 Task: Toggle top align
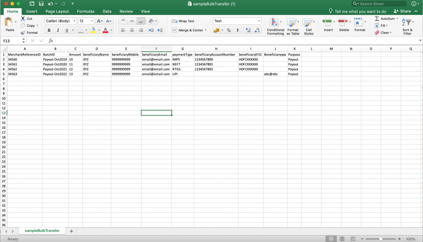pyautogui.click(x=123, y=21)
